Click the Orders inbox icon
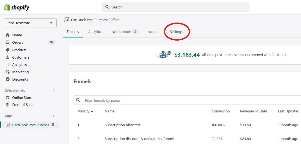The width and height of the screenshot is (301, 144). [8, 42]
